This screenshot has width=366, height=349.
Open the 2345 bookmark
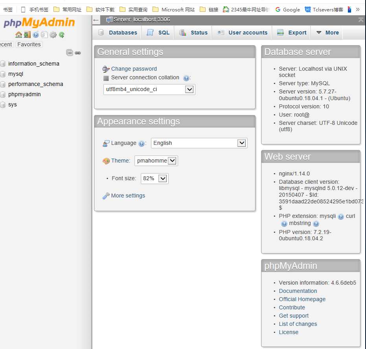coord(246,9)
